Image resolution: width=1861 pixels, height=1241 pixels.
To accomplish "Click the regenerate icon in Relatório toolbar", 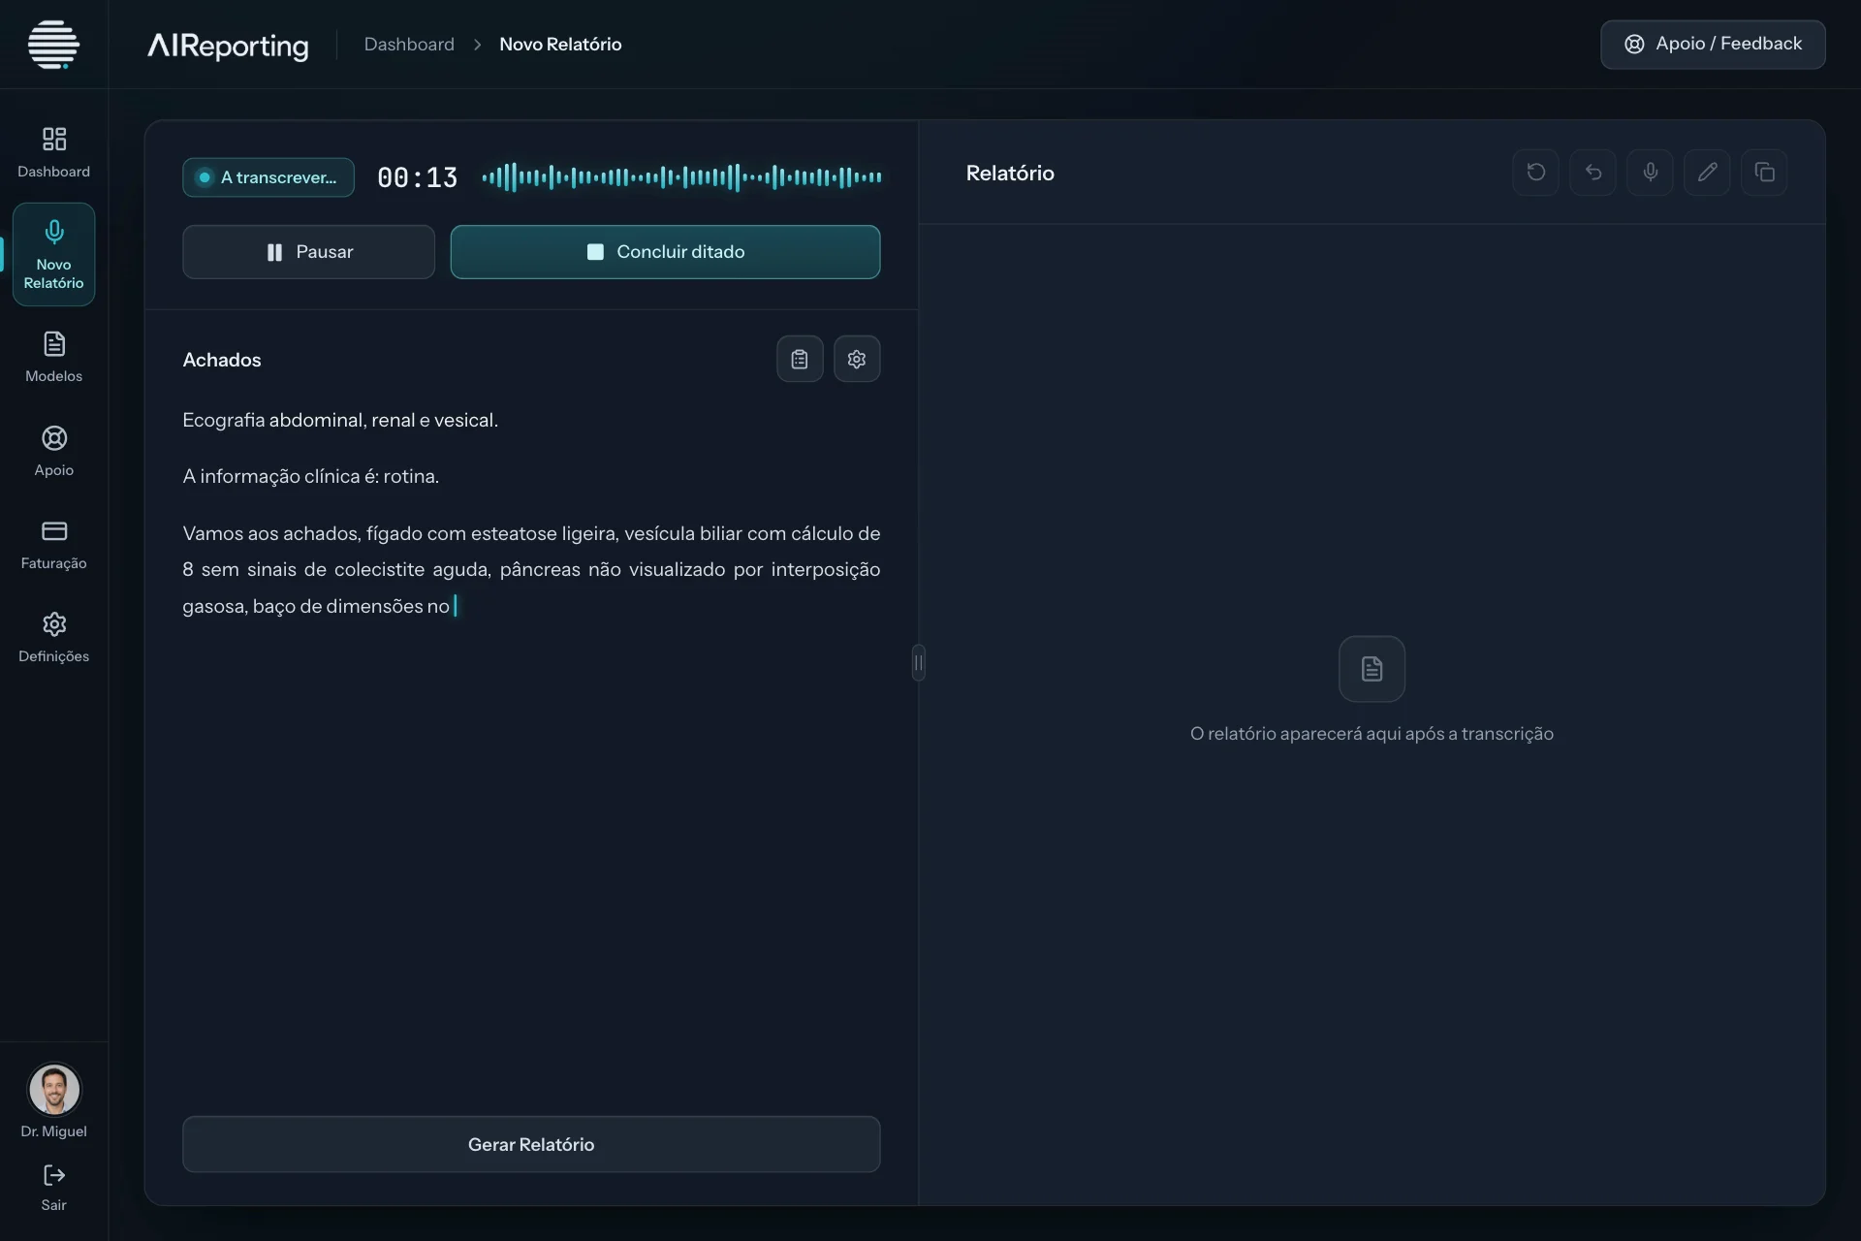I will 1536,173.
